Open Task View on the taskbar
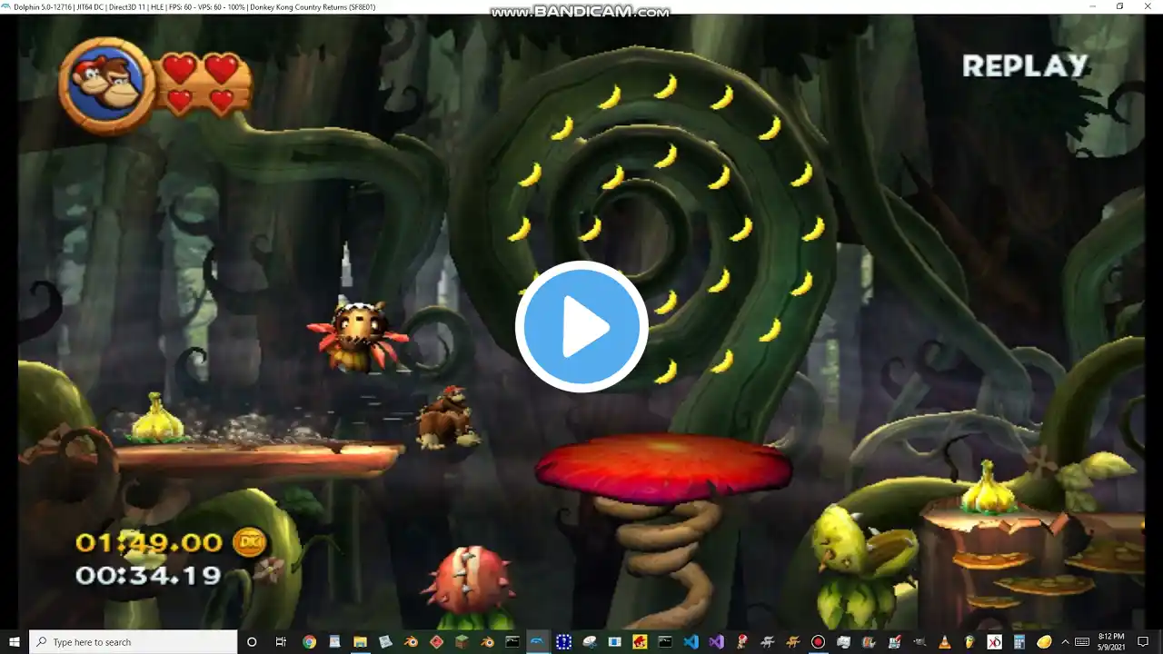Screen dimensions: 1163x654 tap(281, 642)
